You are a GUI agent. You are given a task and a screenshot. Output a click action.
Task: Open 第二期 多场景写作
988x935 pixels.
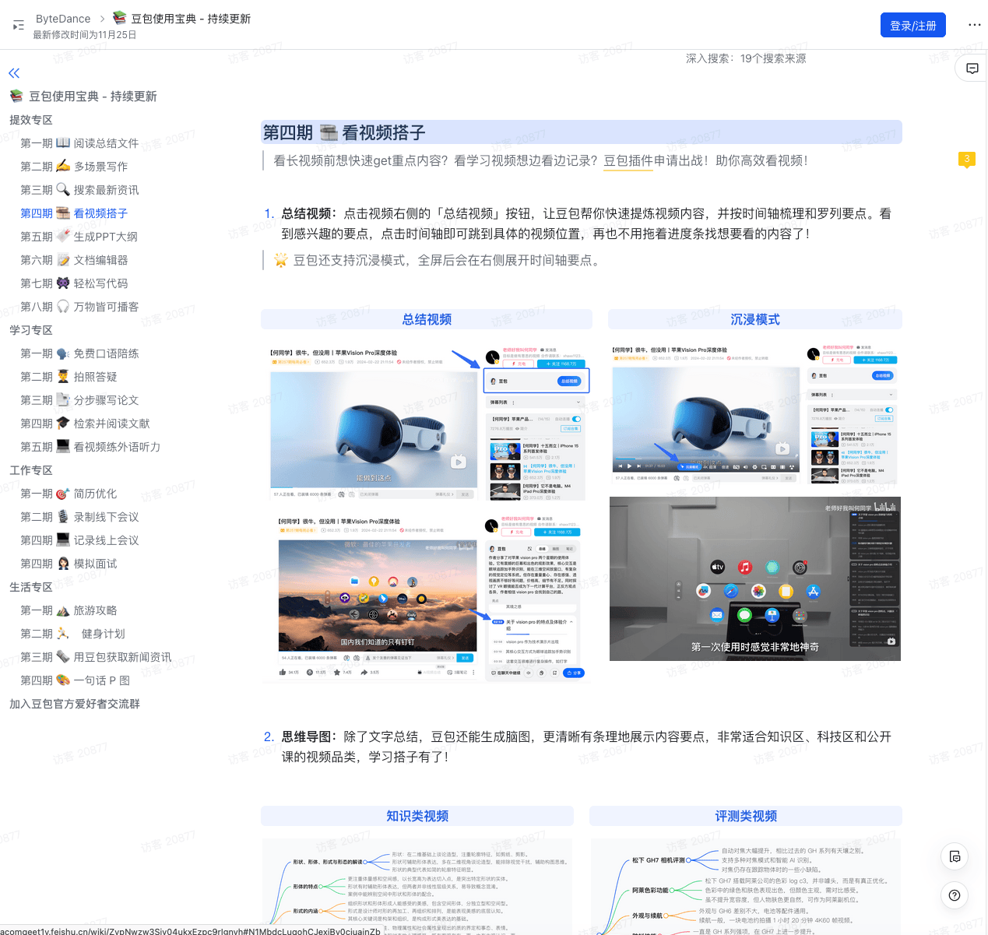[x=74, y=167]
